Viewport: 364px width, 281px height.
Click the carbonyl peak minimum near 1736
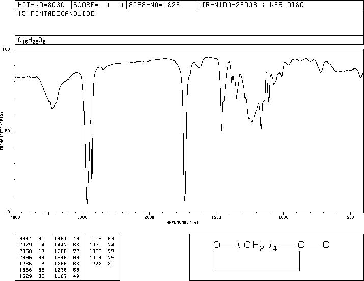tap(185, 200)
